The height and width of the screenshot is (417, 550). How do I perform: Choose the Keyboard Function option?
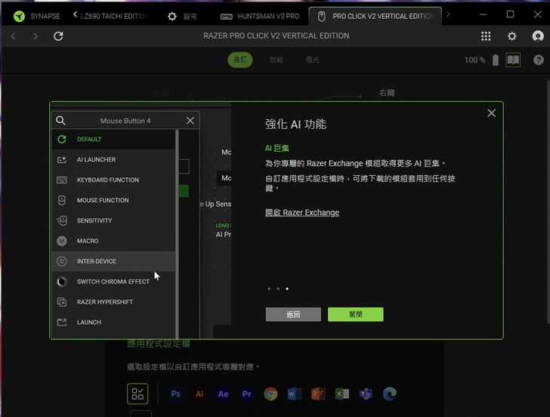click(107, 180)
